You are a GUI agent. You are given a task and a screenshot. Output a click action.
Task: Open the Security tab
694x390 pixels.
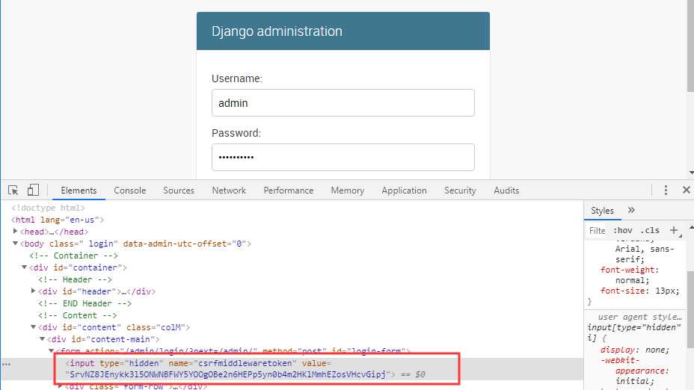(x=460, y=191)
